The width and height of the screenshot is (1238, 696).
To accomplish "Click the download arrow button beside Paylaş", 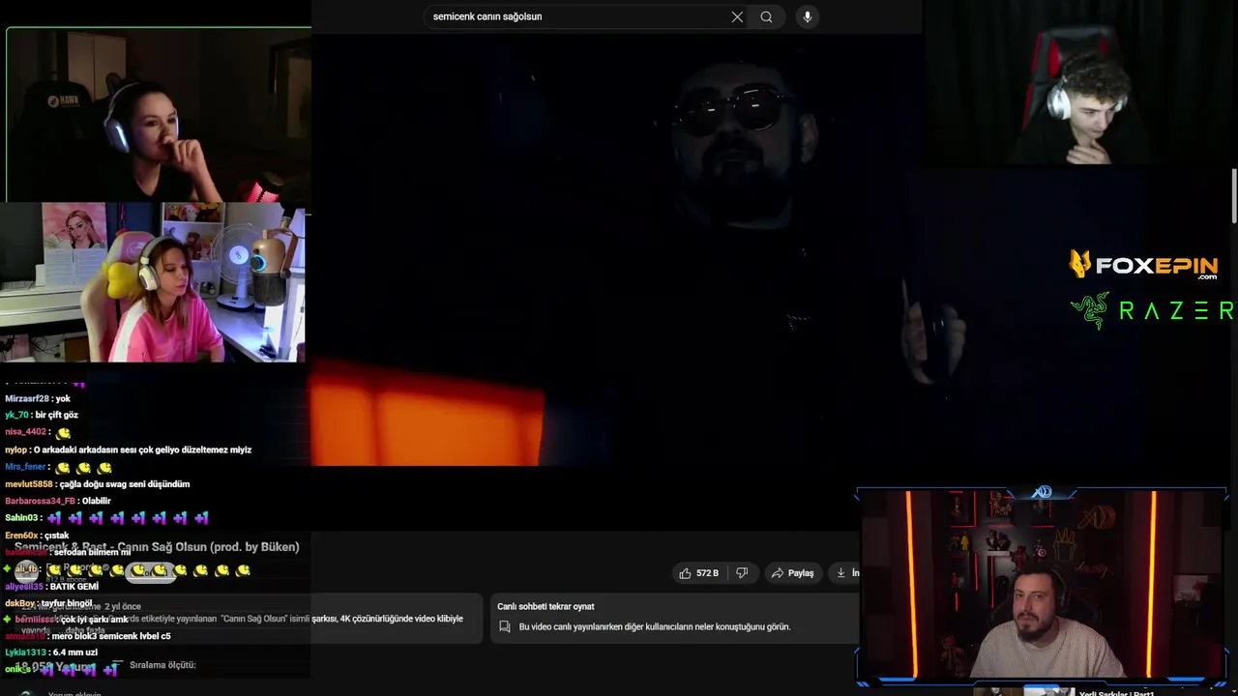I will (x=846, y=573).
